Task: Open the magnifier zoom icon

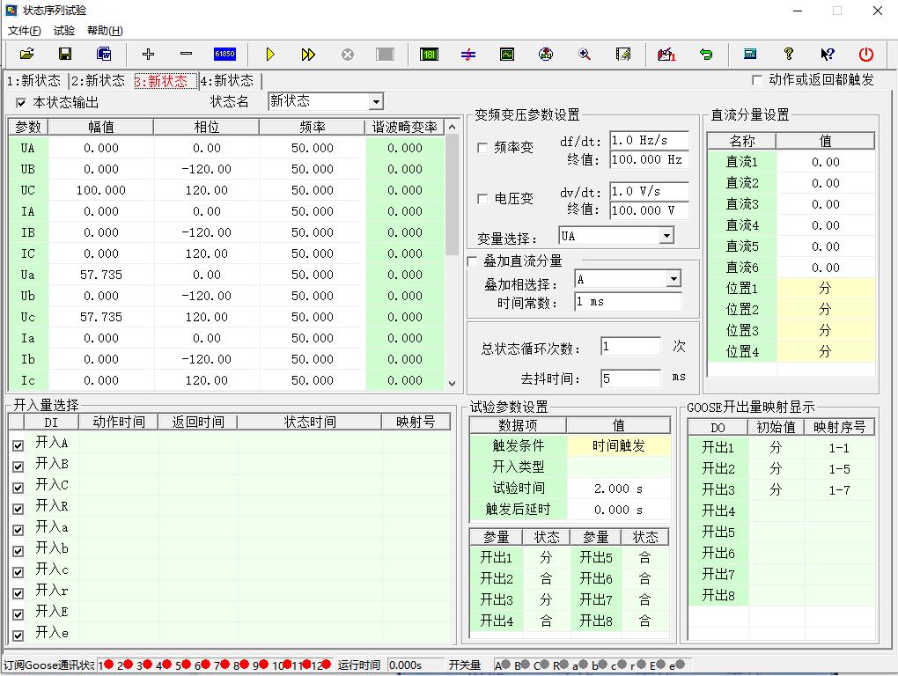Action: pos(584,55)
